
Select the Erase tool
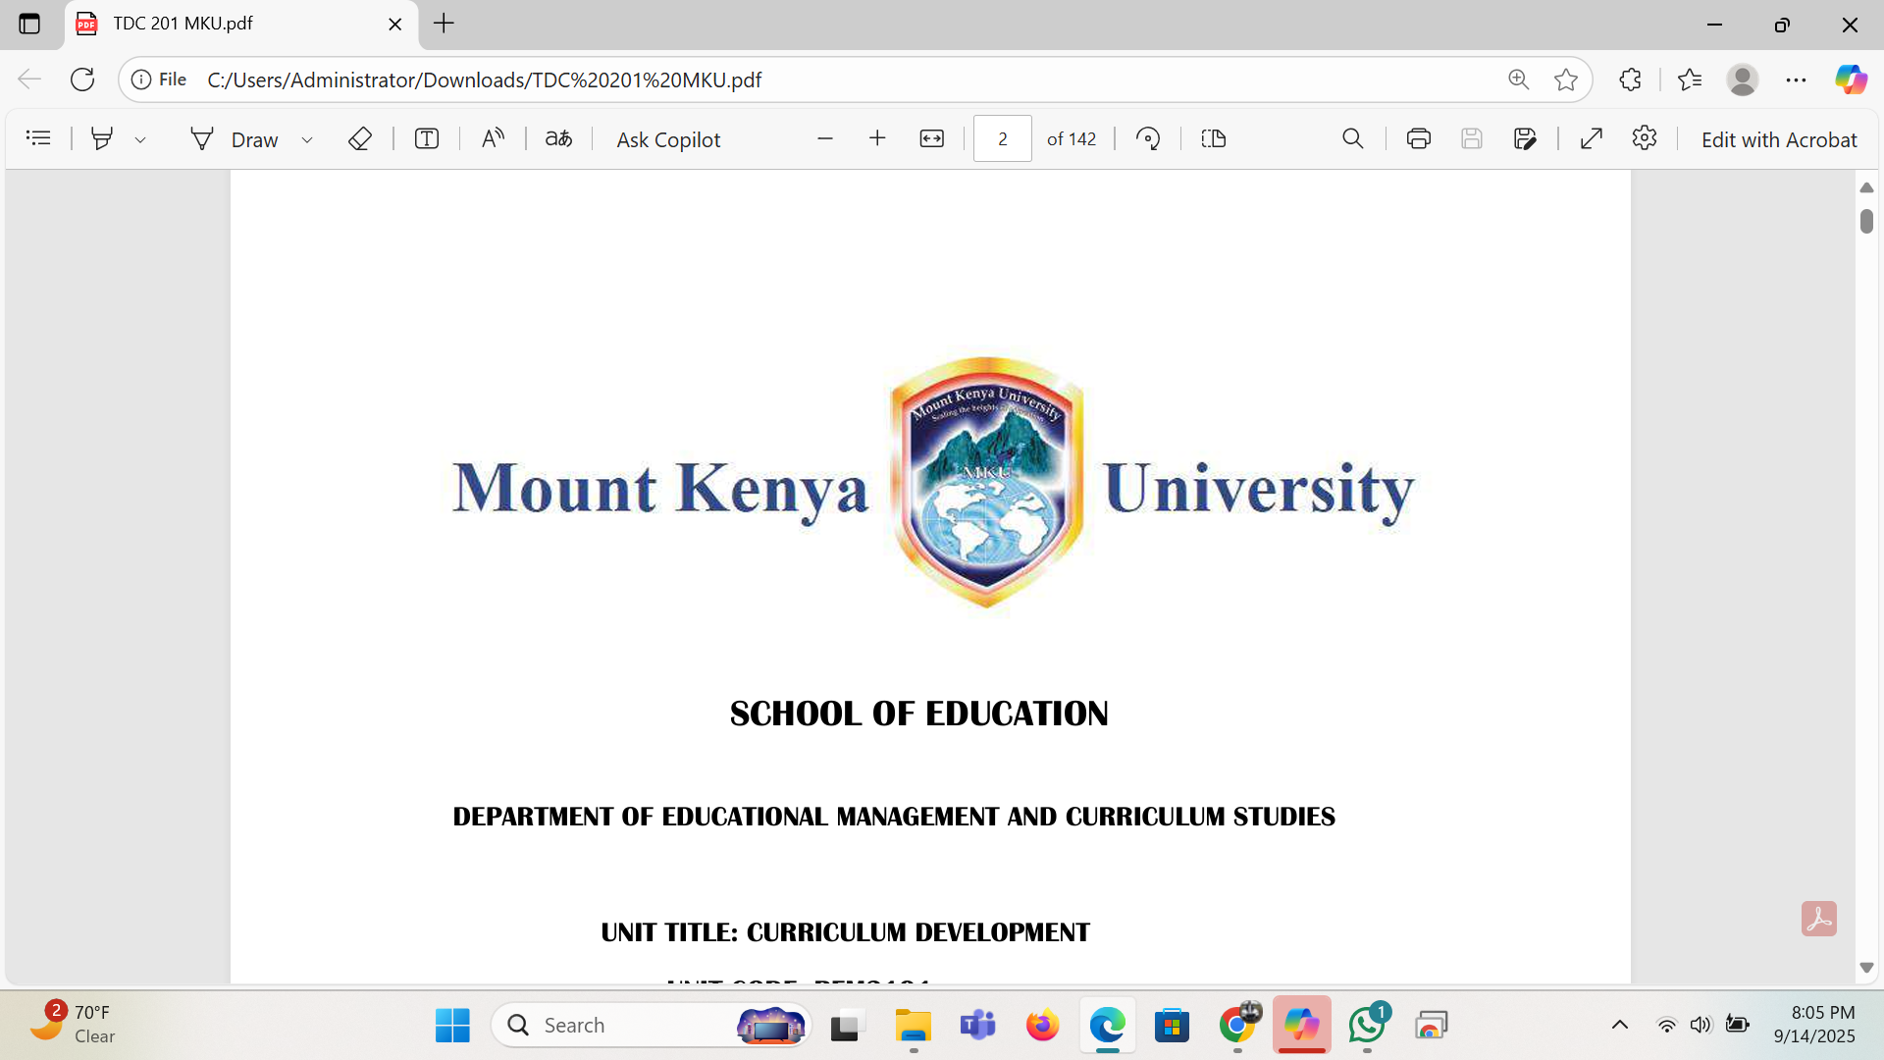pyautogui.click(x=360, y=138)
